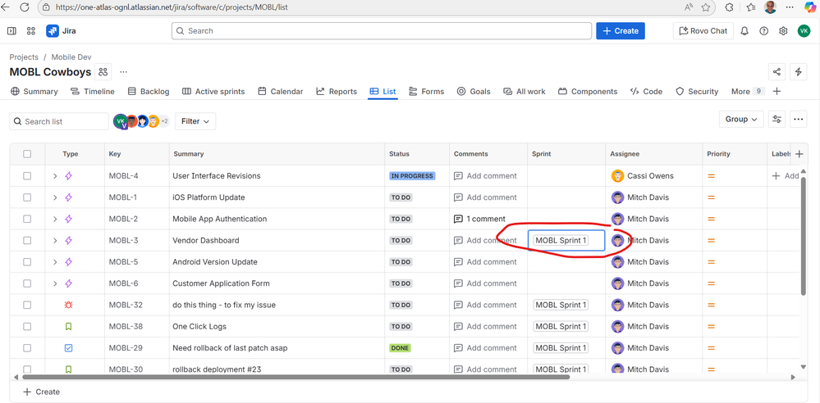This screenshot has height=403, width=820.
Task: Bookmark page with star icon
Action: 705,7
